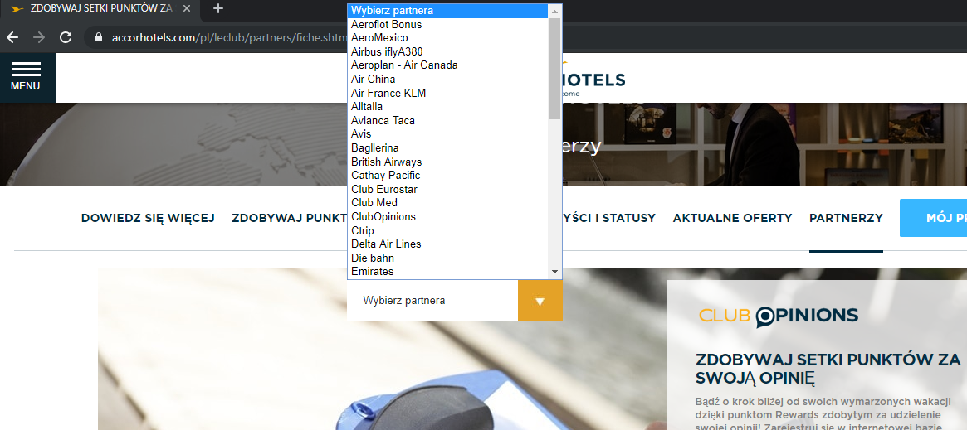Open the hamburger MENU icon
Image resolution: width=967 pixels, height=430 pixels.
(25, 77)
